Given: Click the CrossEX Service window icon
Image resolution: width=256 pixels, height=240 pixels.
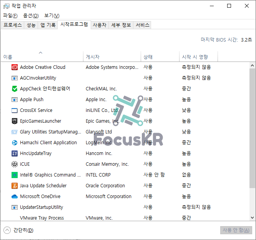Looking at the screenshot, I should (15, 110).
